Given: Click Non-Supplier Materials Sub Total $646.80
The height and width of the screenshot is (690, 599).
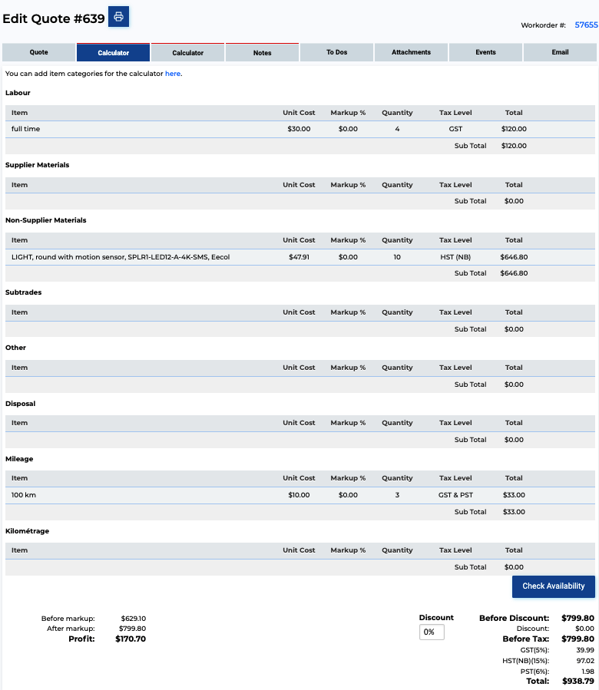Looking at the screenshot, I should pyautogui.click(x=514, y=273).
